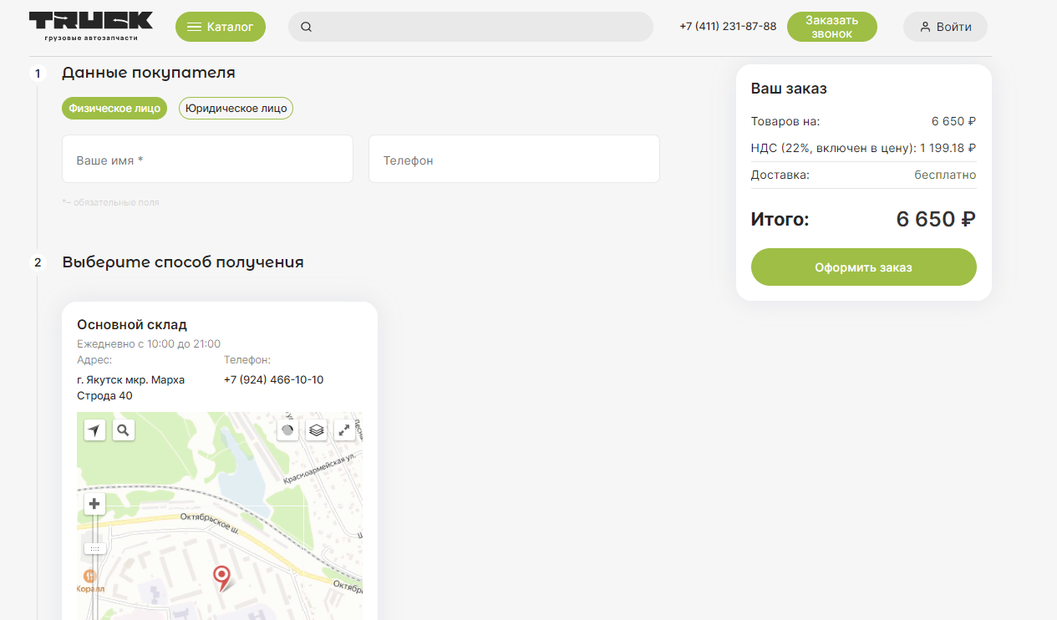
Task: Click the Войти login button
Action: (x=945, y=27)
